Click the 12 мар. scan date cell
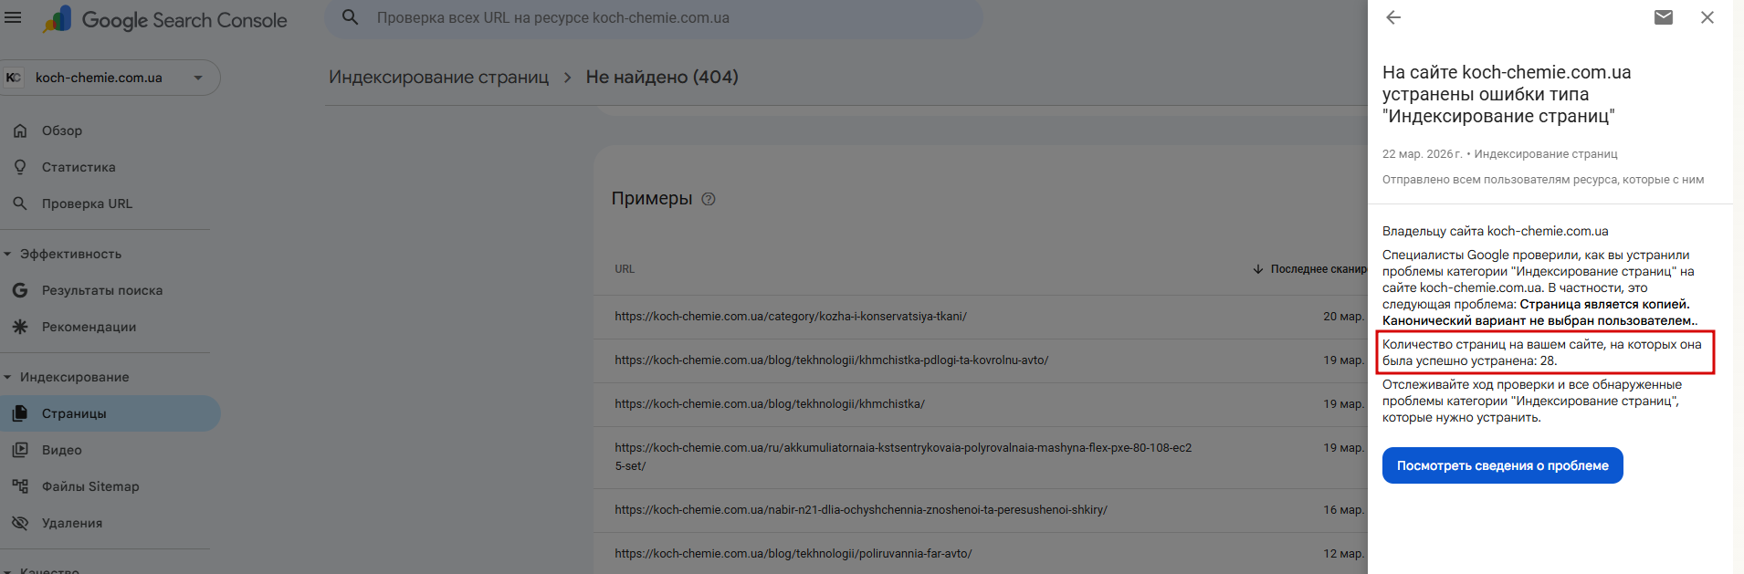 1343,554
